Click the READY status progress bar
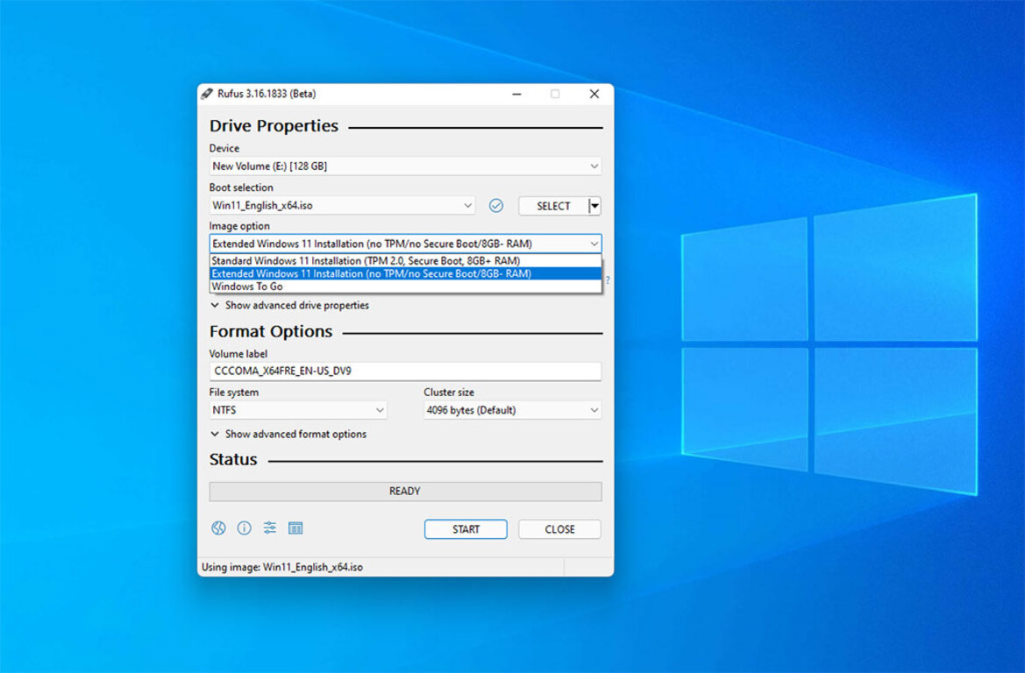This screenshot has height=673, width=1025. click(405, 492)
